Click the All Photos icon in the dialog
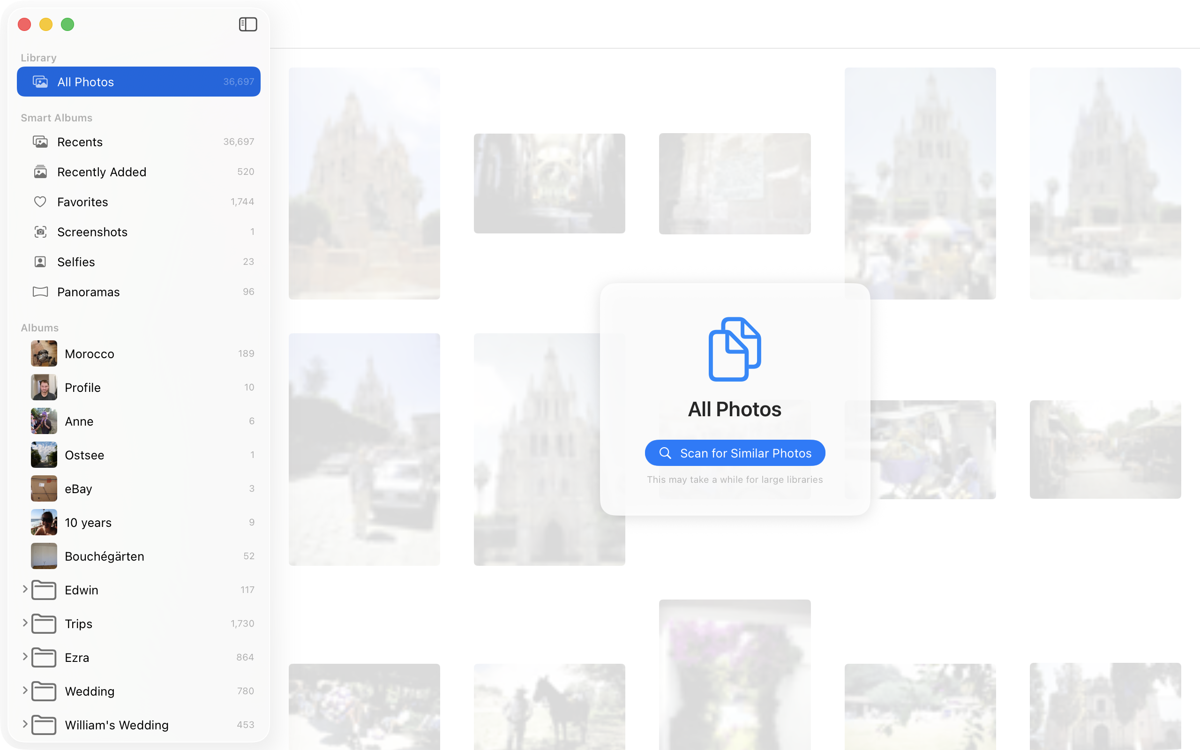The width and height of the screenshot is (1200, 750). click(735, 348)
